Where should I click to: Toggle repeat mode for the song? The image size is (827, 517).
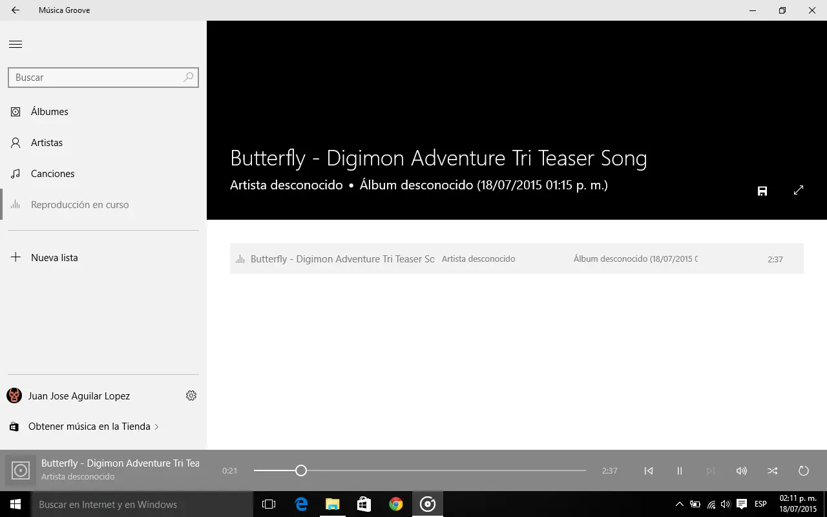click(x=803, y=470)
